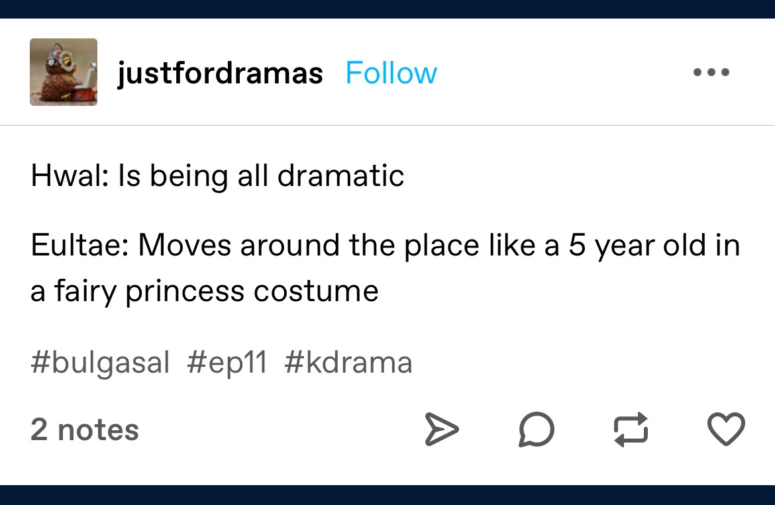Image resolution: width=775 pixels, height=505 pixels.
Task: Click the line "Hwal: Is being all dramatic"
Action: (x=217, y=175)
